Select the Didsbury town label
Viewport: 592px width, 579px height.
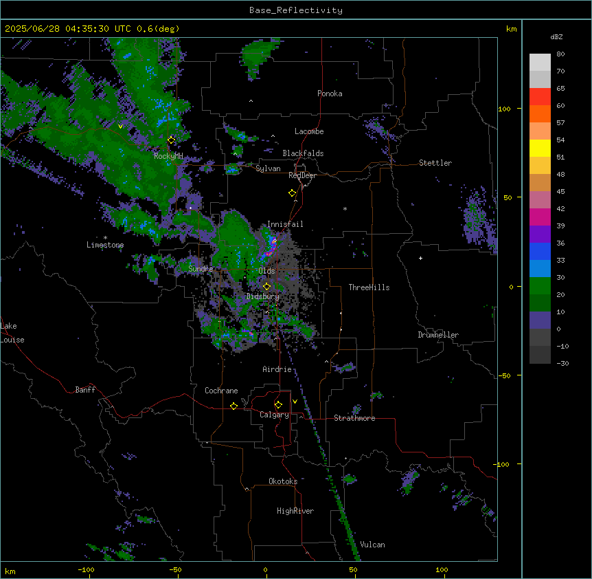[263, 296]
